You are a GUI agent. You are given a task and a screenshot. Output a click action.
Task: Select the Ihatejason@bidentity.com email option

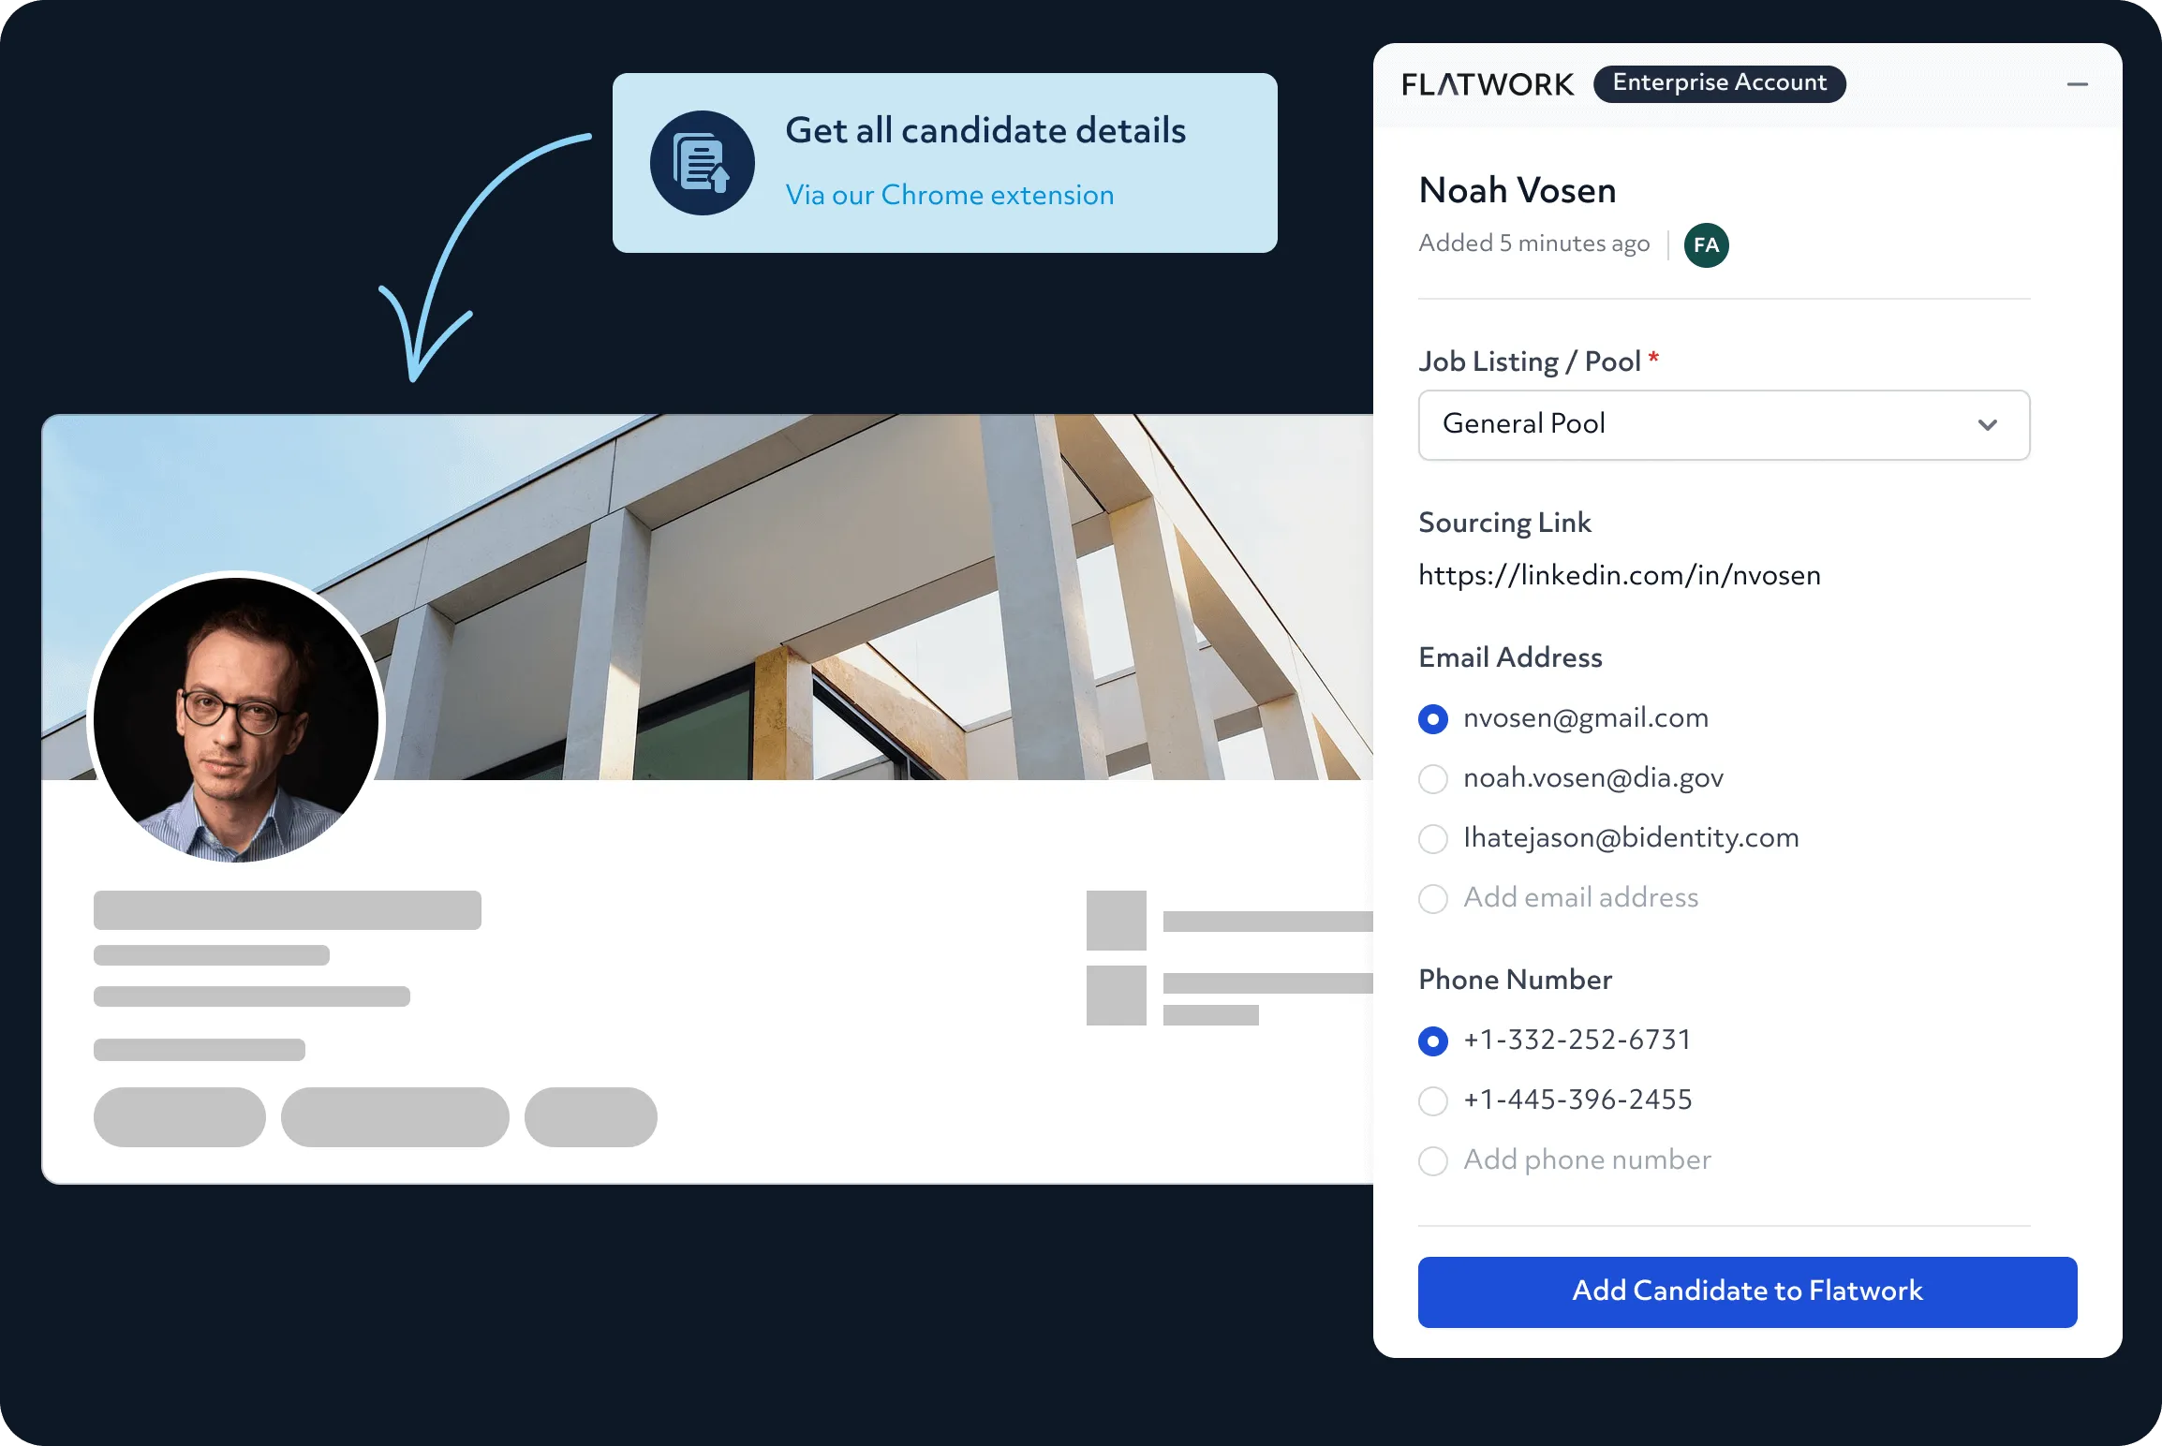point(1432,839)
